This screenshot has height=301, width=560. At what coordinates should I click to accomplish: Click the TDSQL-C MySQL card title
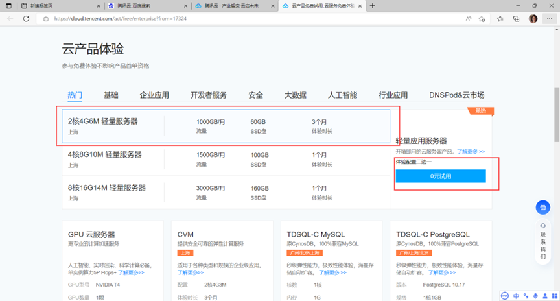[x=316, y=235]
